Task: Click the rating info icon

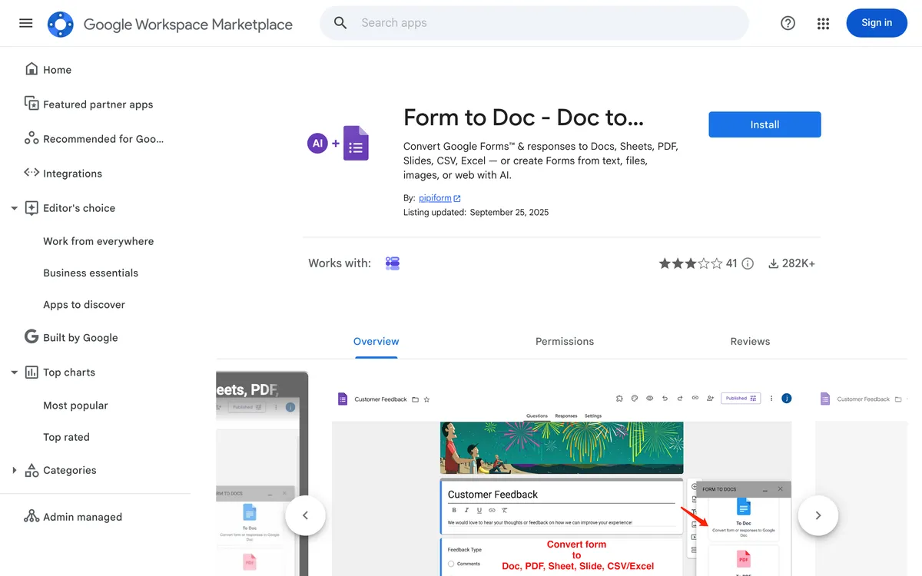Action: click(x=748, y=263)
